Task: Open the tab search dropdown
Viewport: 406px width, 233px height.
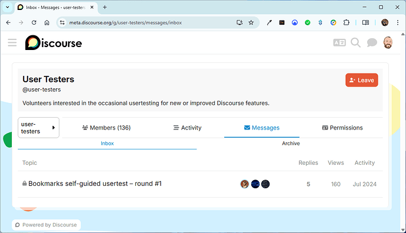Action: click(8, 7)
